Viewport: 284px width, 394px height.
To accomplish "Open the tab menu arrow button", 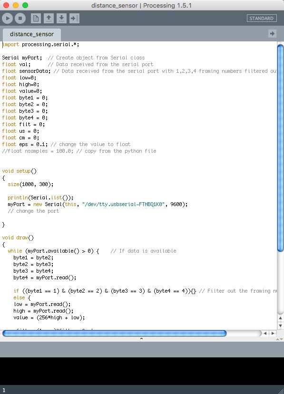I will [272, 33].
